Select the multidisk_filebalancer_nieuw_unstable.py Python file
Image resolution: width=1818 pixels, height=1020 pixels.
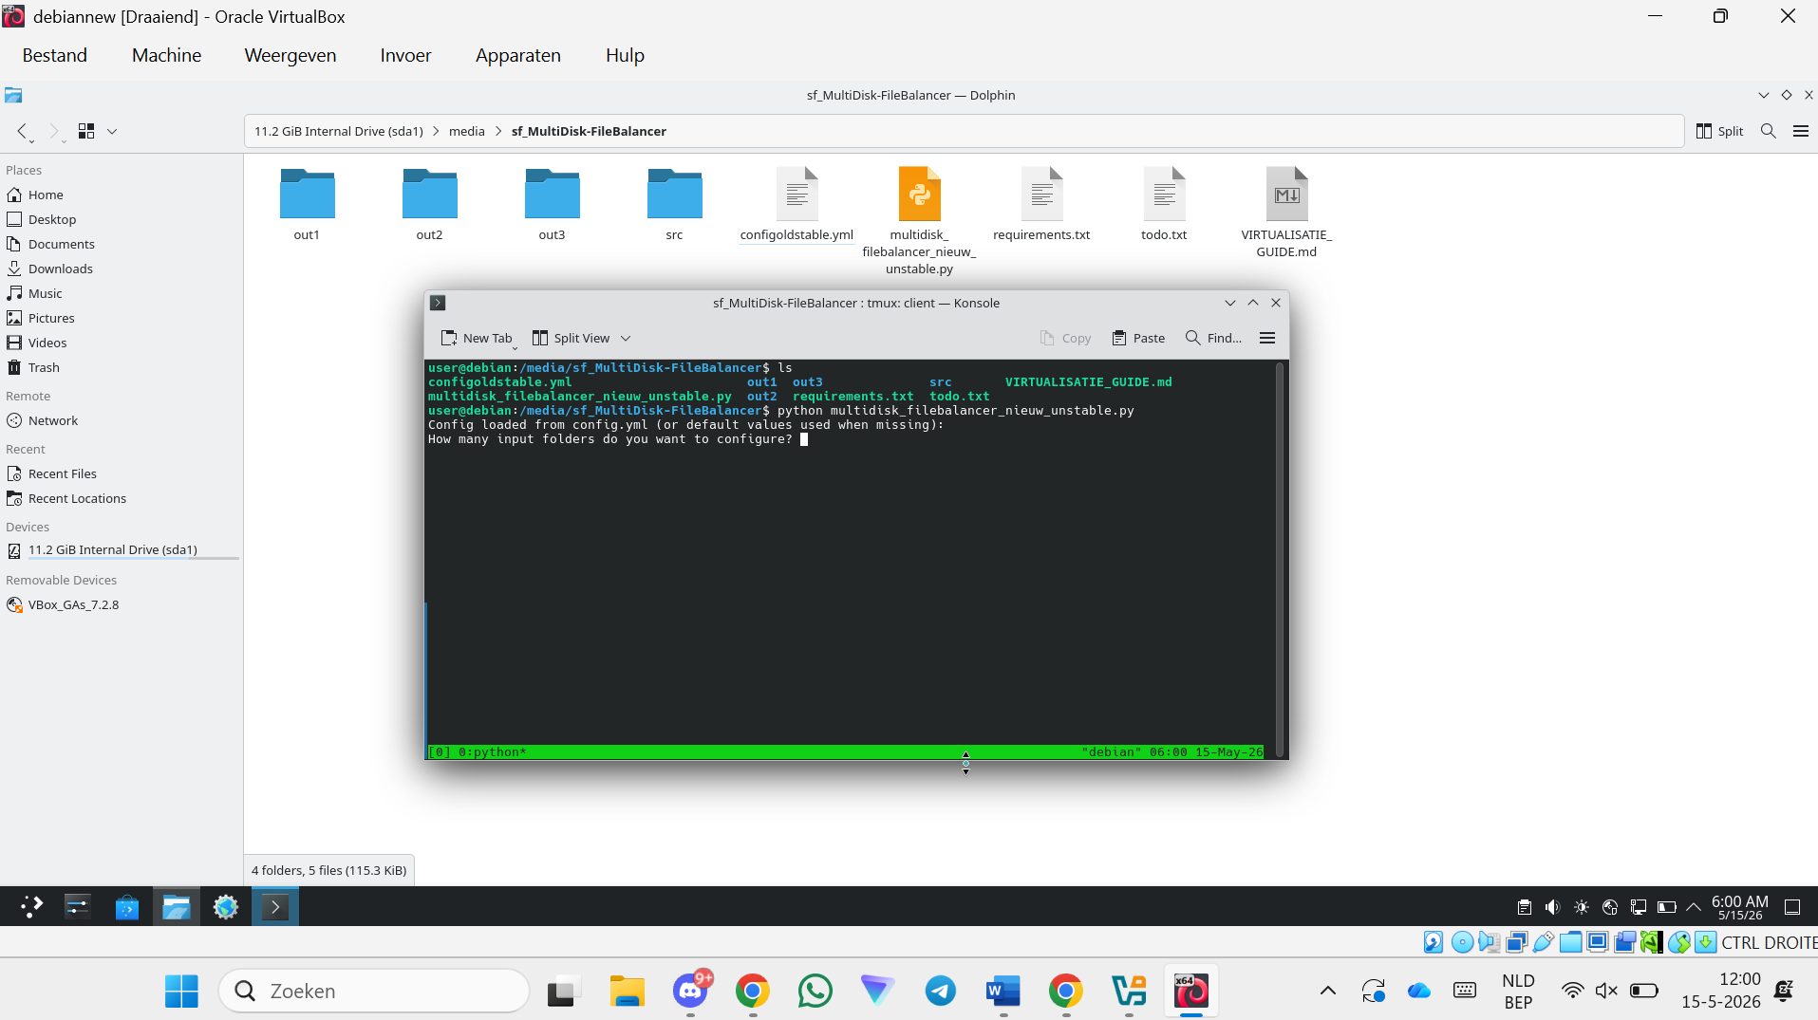[919, 195]
